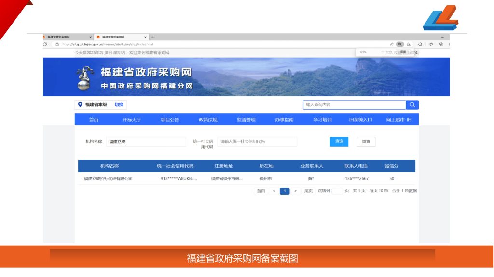The image size is (494, 277).
Task: Click the 跳转到 page number box
Action: pyautogui.click(x=337, y=191)
